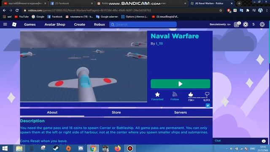The image size is (270, 152).
Task: Click the Google Translate extension icon
Action: tap(241, 10)
